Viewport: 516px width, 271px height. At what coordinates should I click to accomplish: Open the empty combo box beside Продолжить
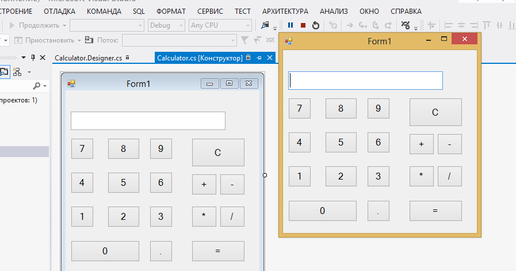click(107, 25)
